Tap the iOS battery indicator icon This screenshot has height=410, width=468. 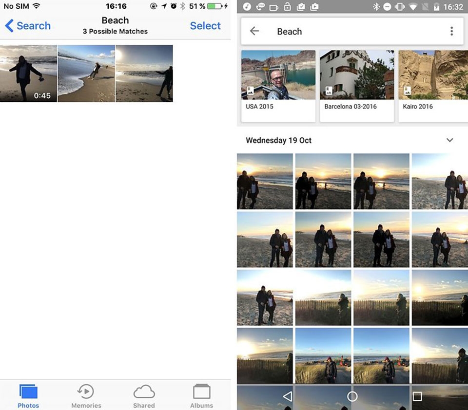215,6
